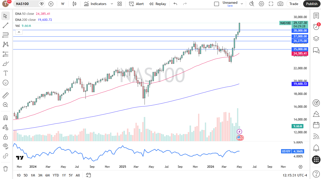Set the range to 1D
This screenshot has height=179, width=321.
point(19,175)
